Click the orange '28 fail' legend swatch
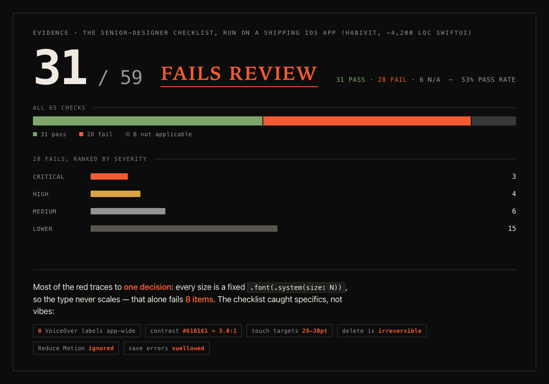 click(81, 134)
